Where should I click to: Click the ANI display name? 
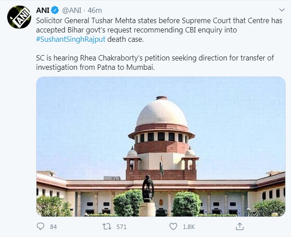[42, 10]
